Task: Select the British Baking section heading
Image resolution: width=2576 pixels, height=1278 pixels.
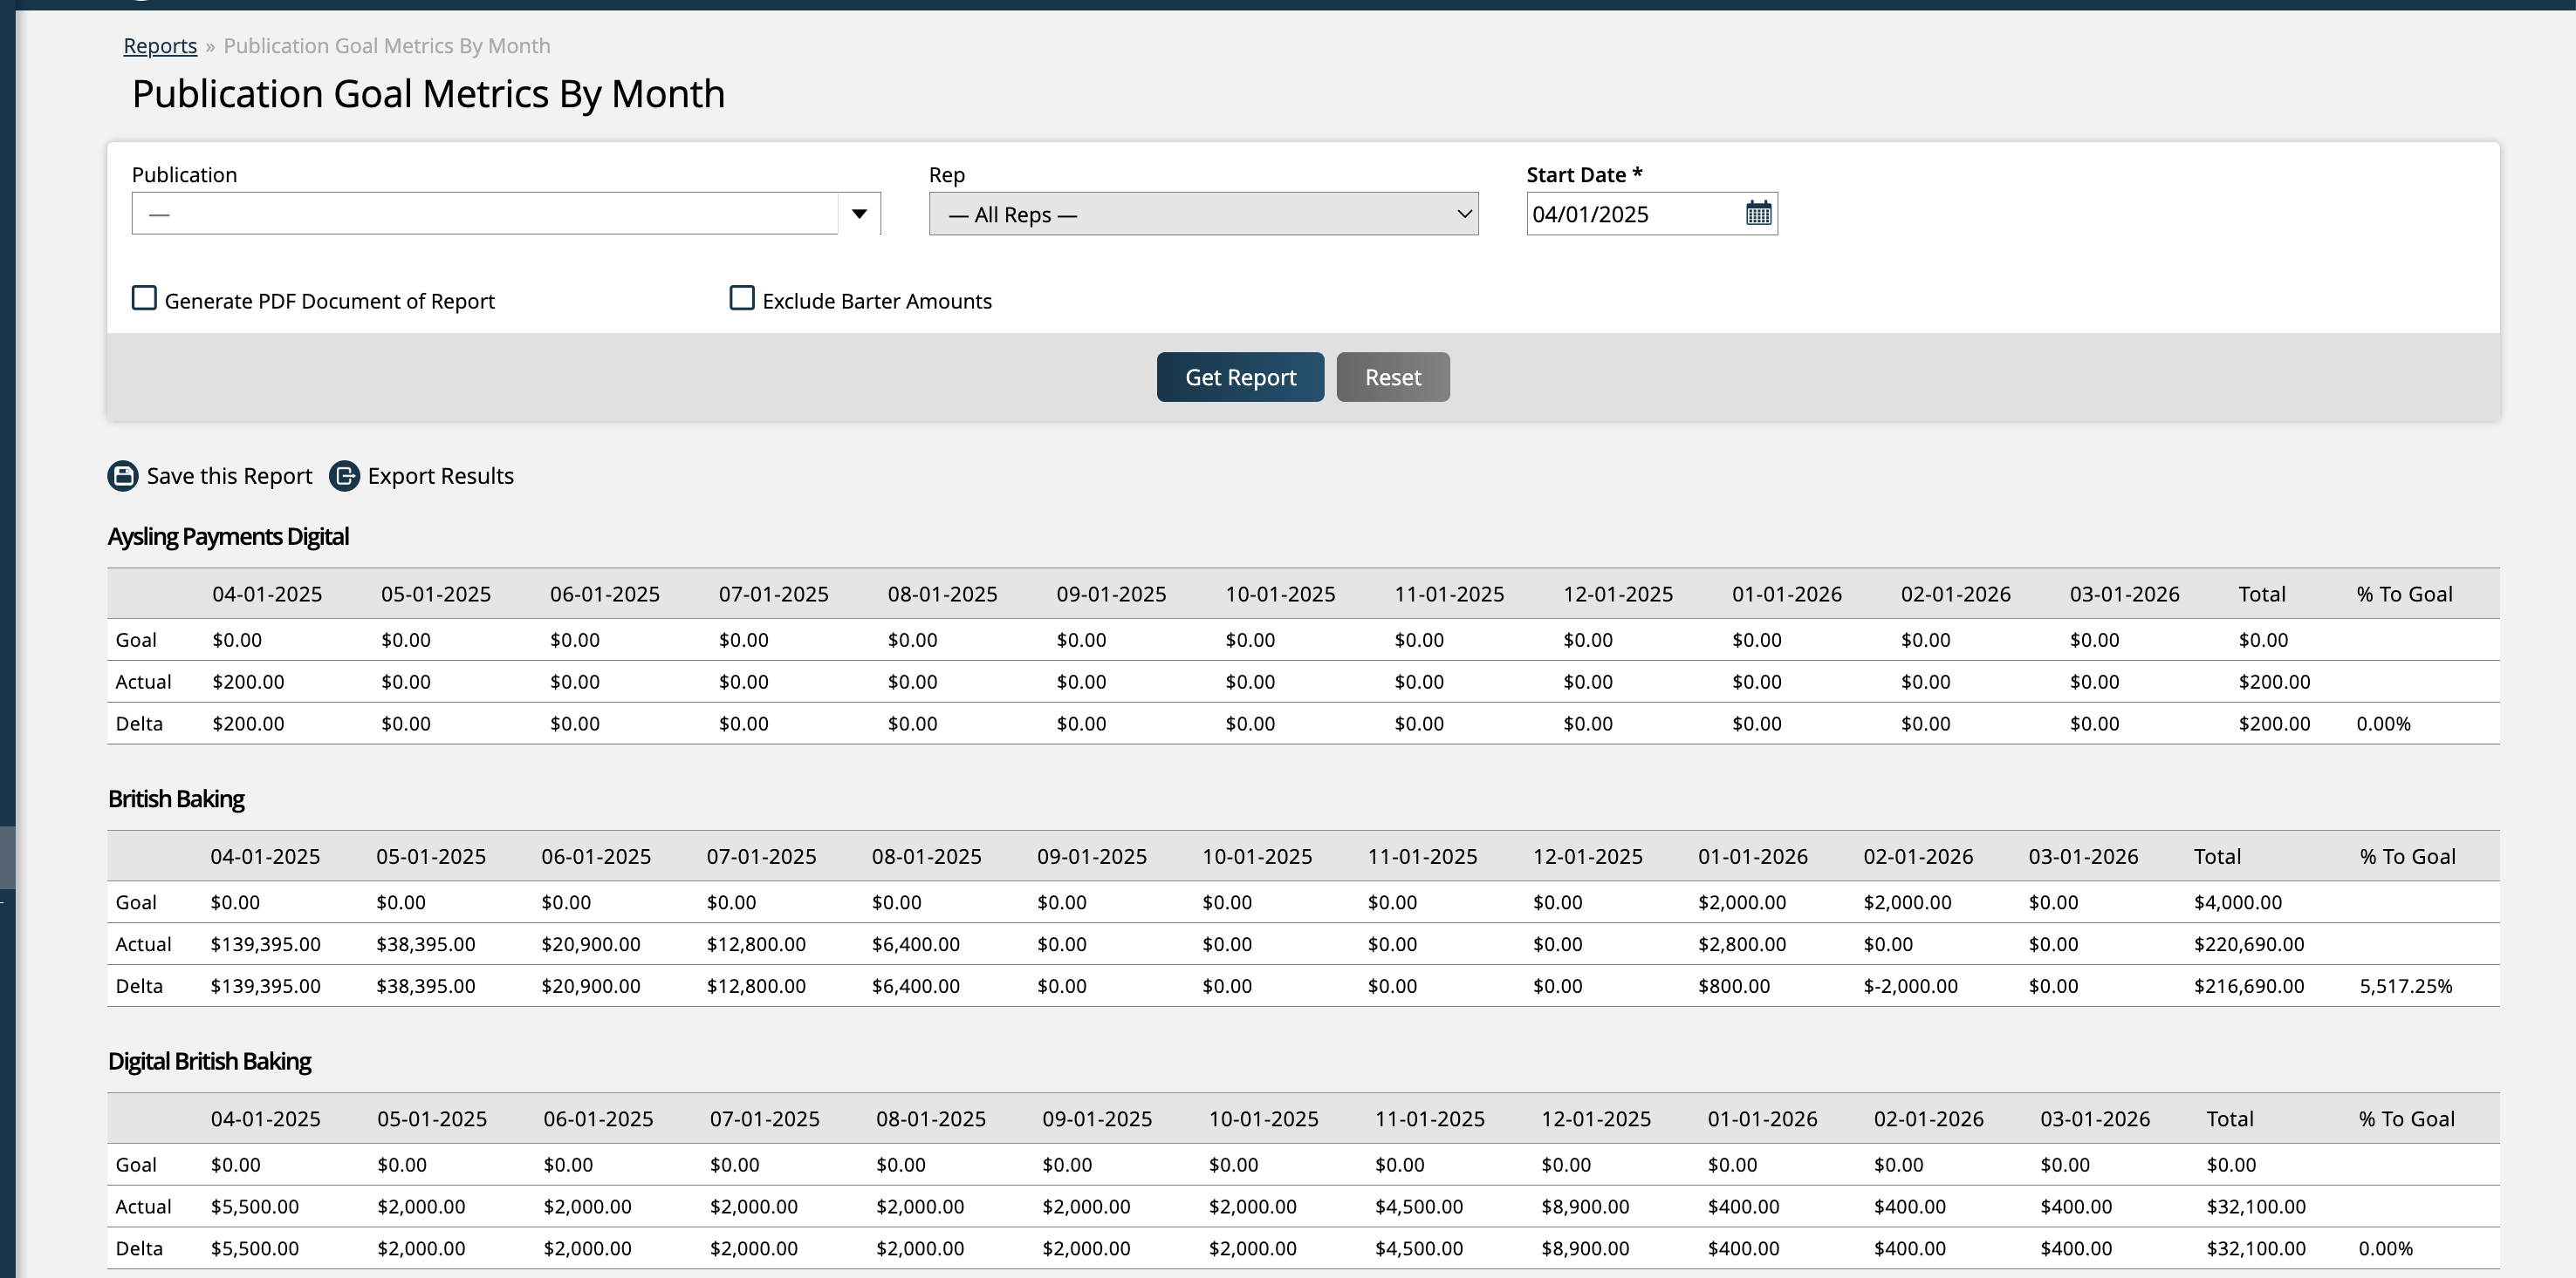Action: 176,799
